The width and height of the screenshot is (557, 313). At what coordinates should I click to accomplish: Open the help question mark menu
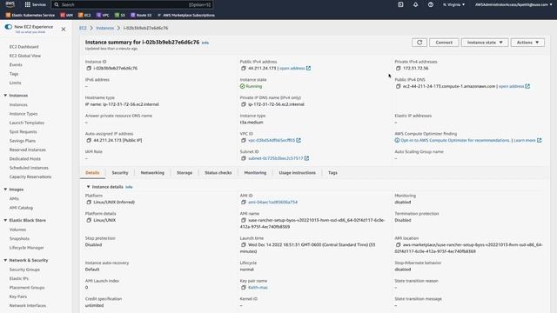point(431,4)
